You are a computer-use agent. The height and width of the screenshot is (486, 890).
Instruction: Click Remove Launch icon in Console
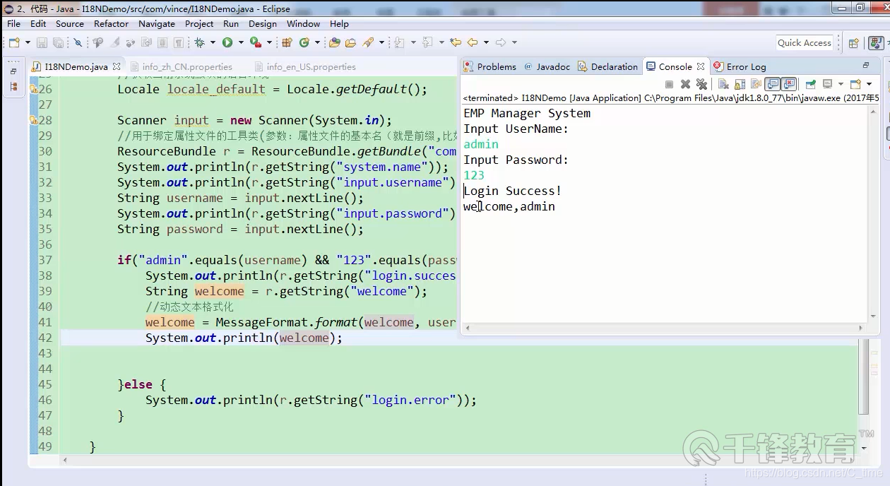click(685, 84)
